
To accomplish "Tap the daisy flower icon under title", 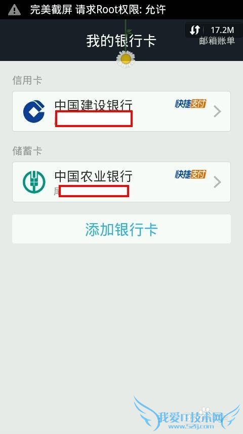I will (x=126, y=59).
